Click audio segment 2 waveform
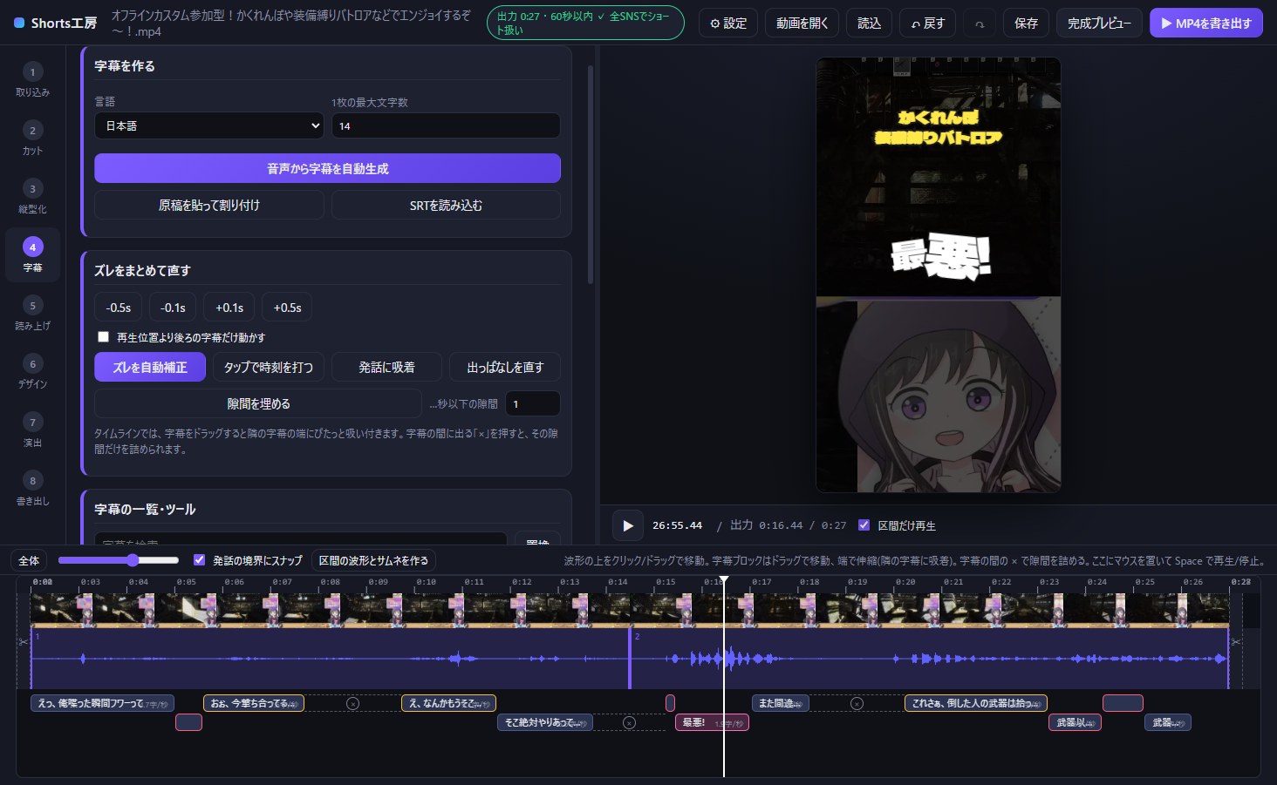This screenshot has width=1277, height=785. [929, 659]
